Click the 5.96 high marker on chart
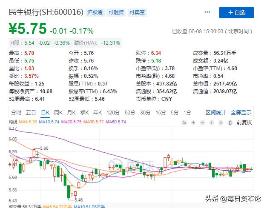This screenshot has width=267, height=208. (44, 148)
